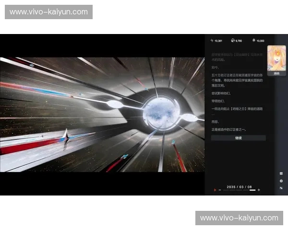Click the 继续 continue button
The image size is (288, 230).
[238, 138]
